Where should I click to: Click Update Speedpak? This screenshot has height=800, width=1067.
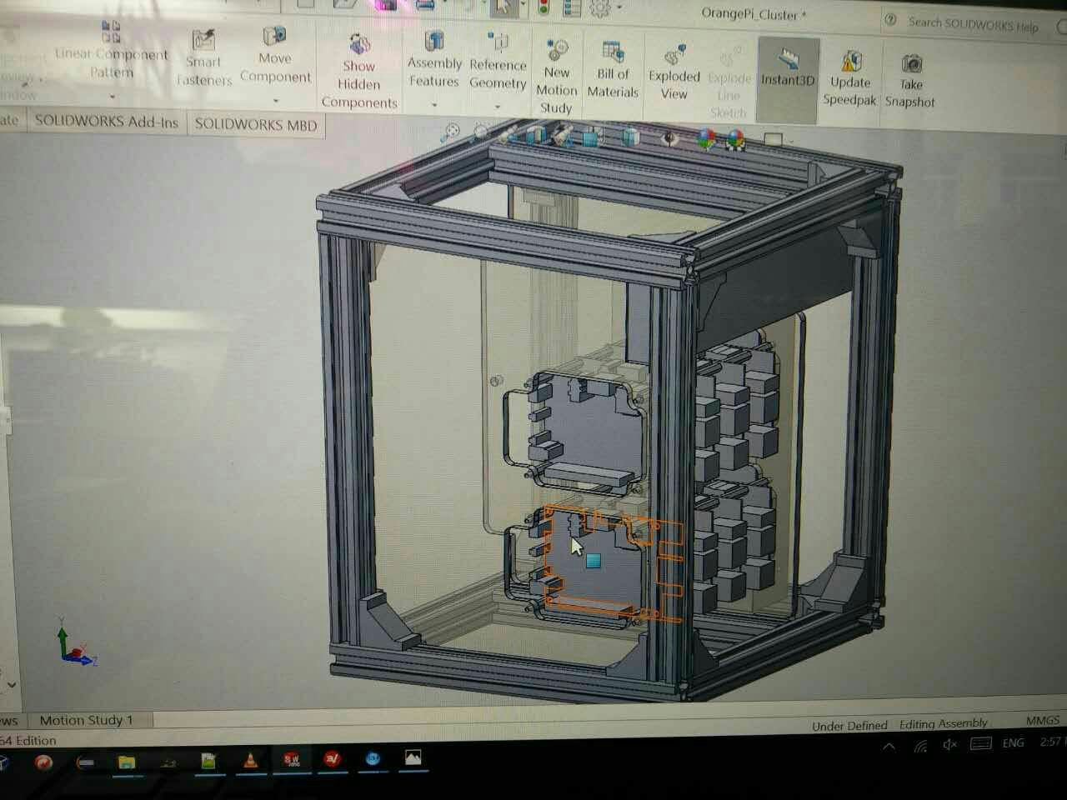coord(849,80)
